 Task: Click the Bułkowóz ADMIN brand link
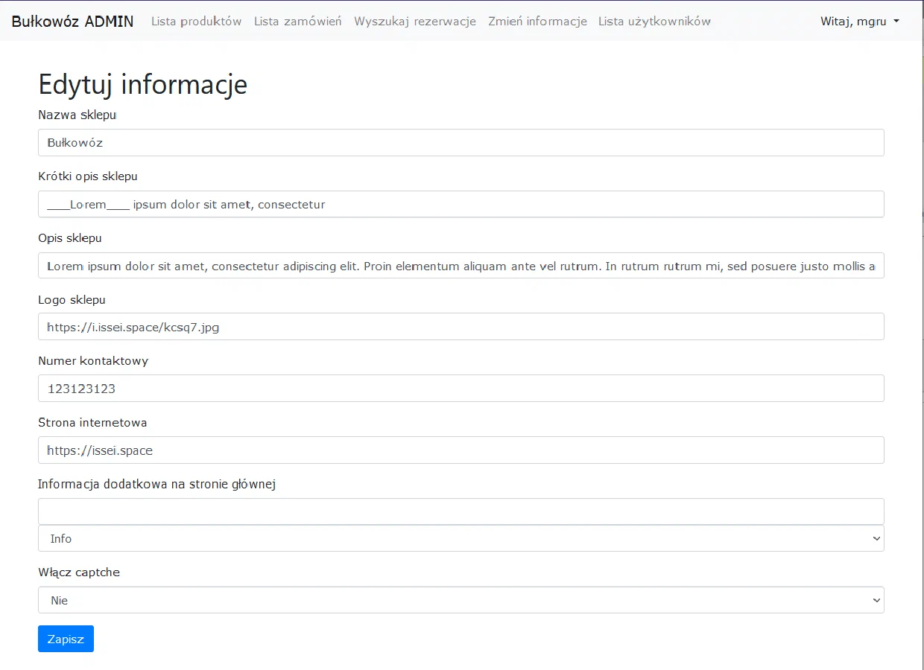pos(72,22)
